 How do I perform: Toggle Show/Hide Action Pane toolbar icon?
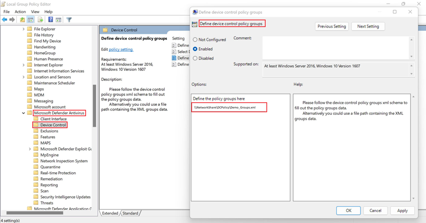click(58, 20)
